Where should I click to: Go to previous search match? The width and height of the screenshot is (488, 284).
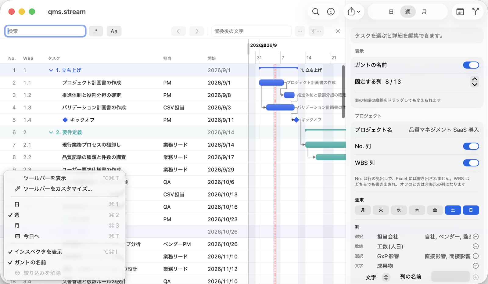178,31
